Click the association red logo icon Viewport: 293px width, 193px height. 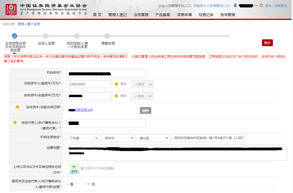pyautogui.click(x=11, y=10)
